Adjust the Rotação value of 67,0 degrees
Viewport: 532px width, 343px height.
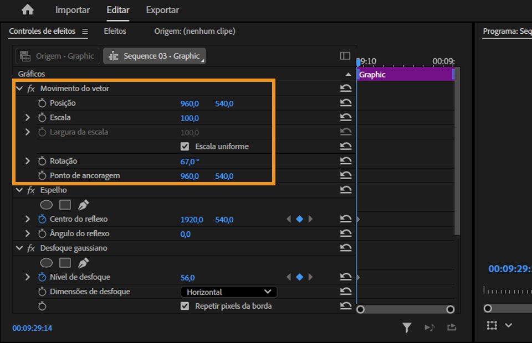(188, 160)
